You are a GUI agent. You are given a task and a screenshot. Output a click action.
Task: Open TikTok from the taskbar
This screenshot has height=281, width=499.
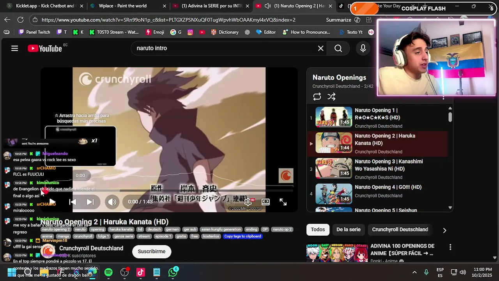point(140,272)
